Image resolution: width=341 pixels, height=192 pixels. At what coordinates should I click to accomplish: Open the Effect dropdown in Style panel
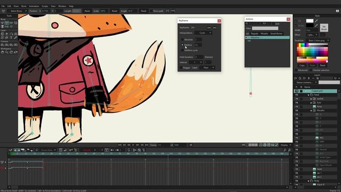tap(312, 35)
